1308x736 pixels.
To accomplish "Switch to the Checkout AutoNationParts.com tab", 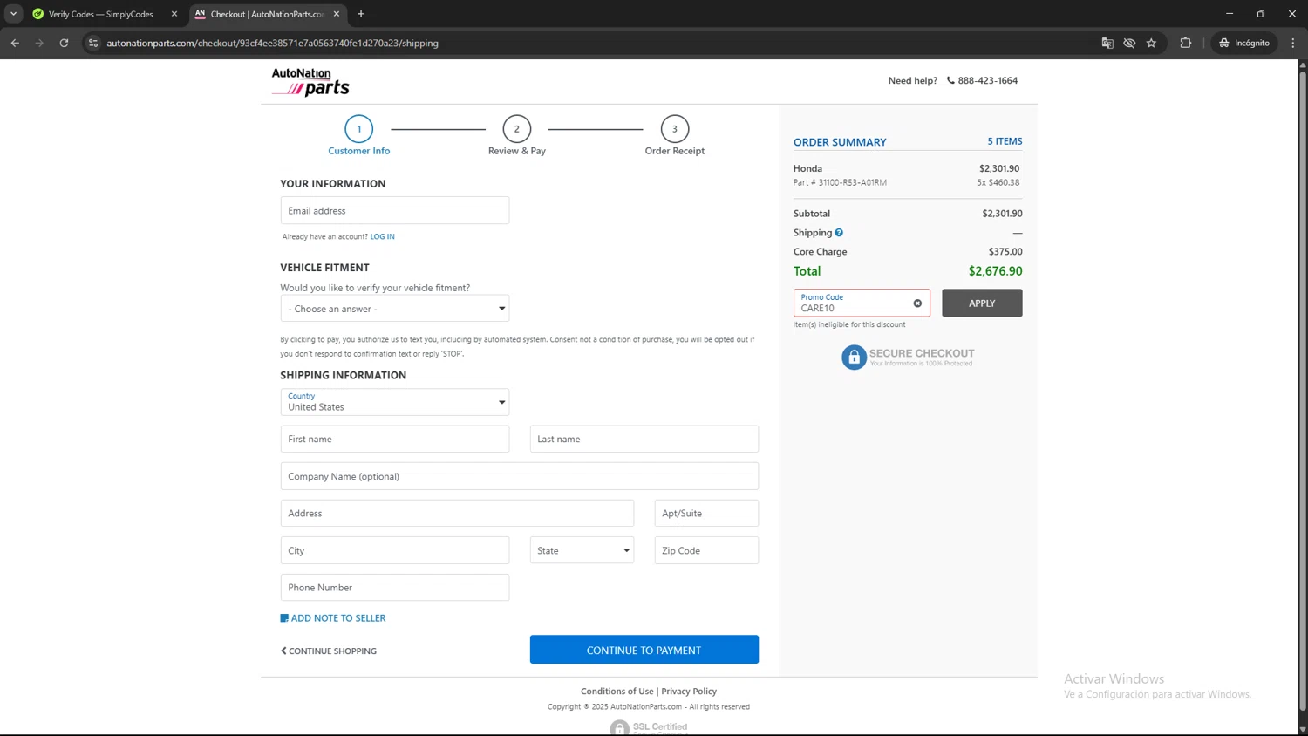I will click(266, 14).
